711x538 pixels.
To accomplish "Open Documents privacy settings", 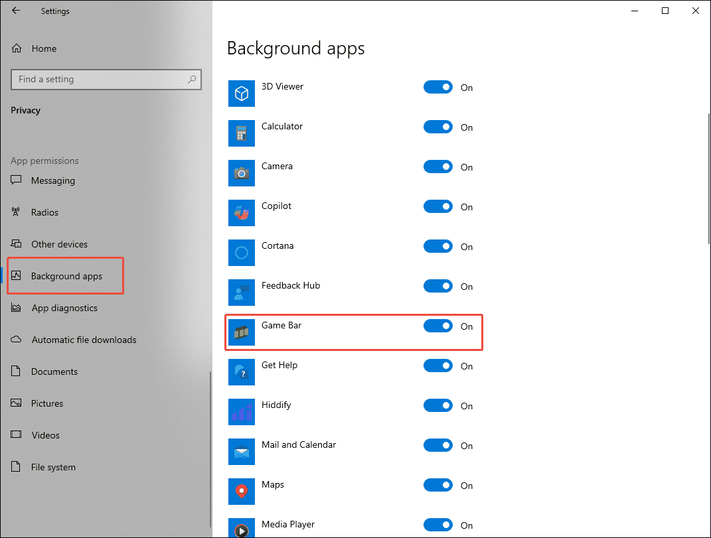I will pos(54,371).
